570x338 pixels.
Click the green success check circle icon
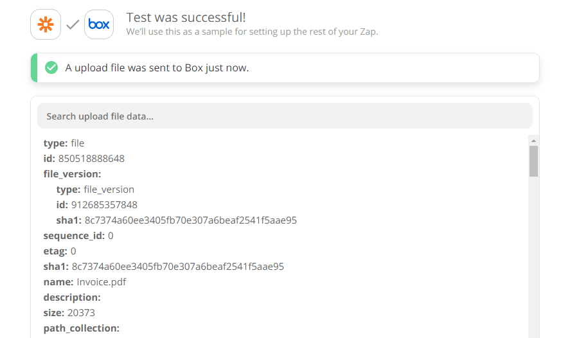[51, 67]
